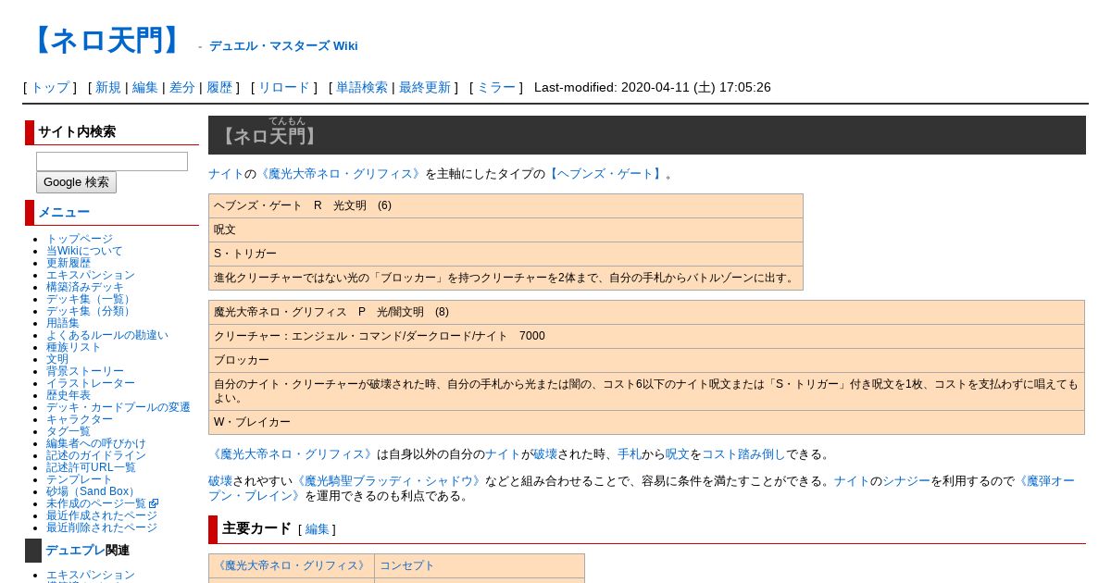Viewport: 1111px width, 583px height.
Task: Click external-link icon beside 未作成のページ一覧
Action: pyautogui.click(x=154, y=503)
